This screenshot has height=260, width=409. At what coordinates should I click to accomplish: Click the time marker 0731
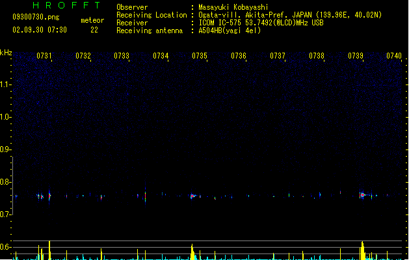44,56
